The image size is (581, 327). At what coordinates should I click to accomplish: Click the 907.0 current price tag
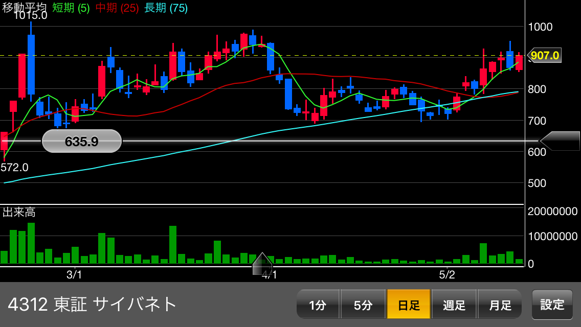pyautogui.click(x=544, y=56)
